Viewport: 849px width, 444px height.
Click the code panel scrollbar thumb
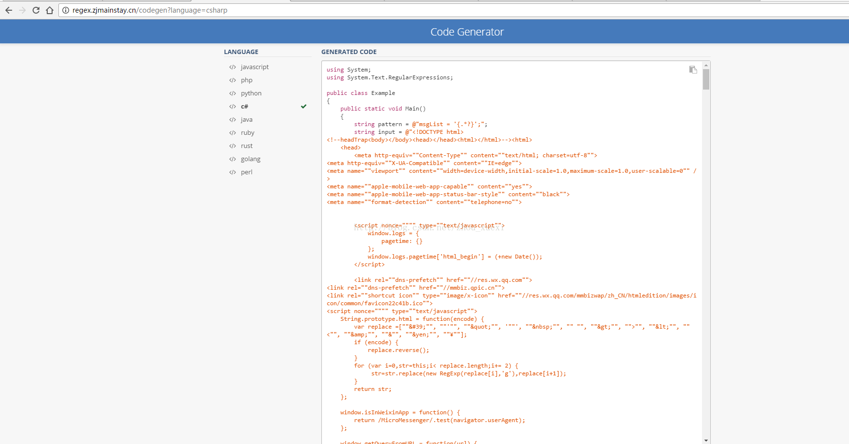[x=706, y=79]
